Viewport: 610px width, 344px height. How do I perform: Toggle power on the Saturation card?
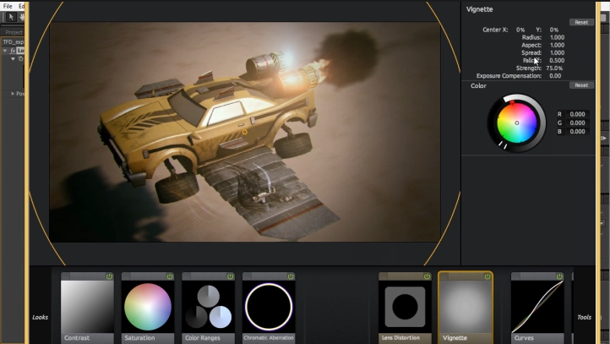point(170,276)
